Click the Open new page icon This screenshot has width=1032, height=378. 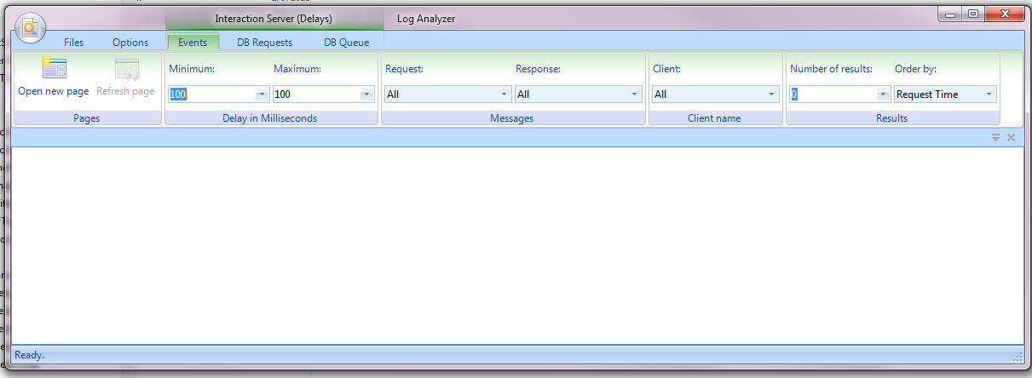point(54,70)
